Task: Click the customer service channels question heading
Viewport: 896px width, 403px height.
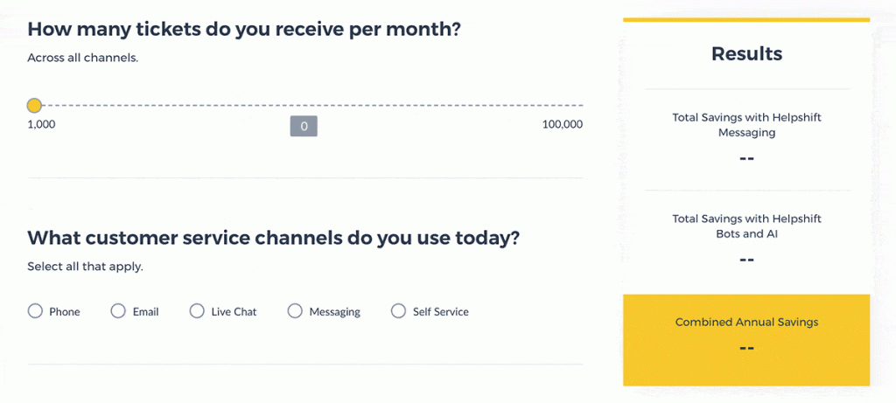Action: click(x=273, y=238)
